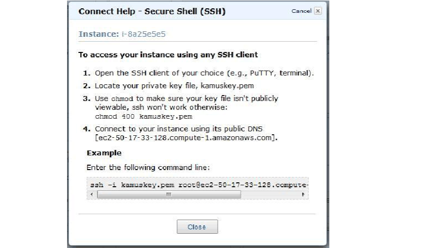Click 'Enter the following command line' text
437x248 pixels.
pos(148,167)
